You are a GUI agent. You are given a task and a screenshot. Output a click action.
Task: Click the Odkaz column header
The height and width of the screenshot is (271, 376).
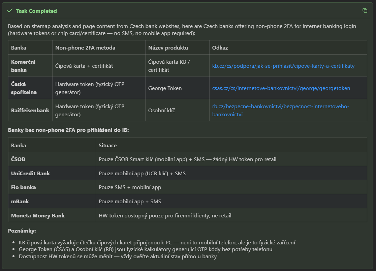(220, 48)
